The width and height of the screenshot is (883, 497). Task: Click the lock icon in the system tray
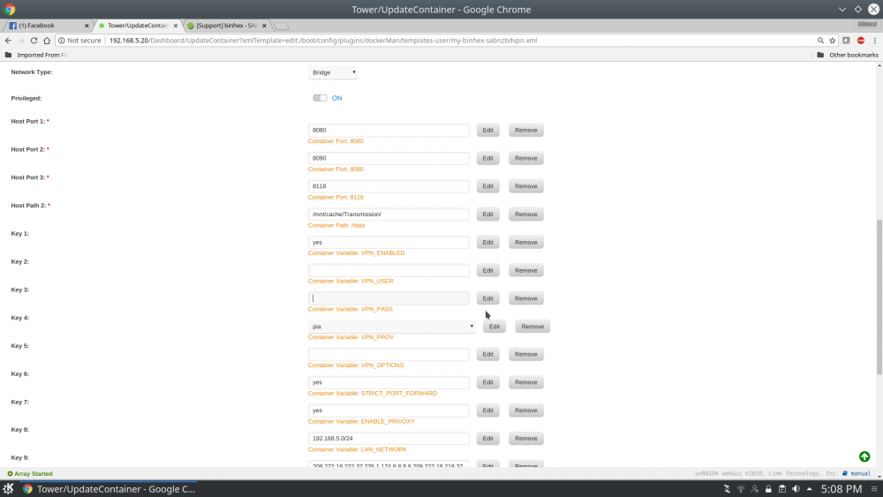[x=768, y=488]
